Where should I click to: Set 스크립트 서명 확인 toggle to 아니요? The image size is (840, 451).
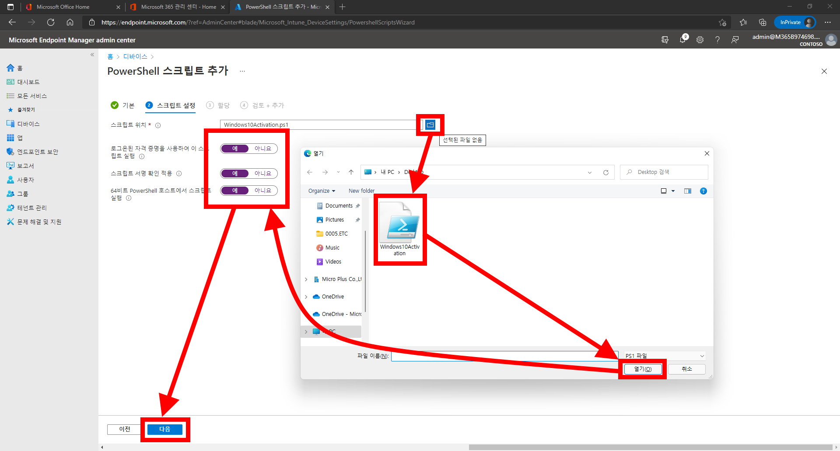pyautogui.click(x=263, y=173)
